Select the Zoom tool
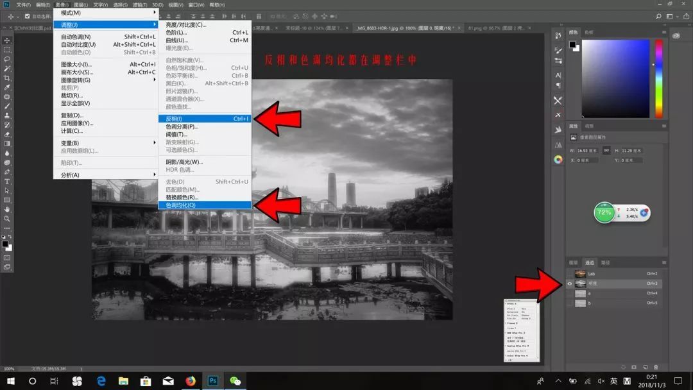The width and height of the screenshot is (693, 390). click(x=7, y=218)
